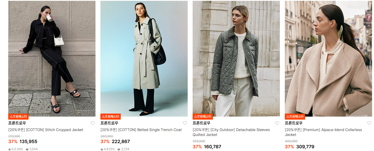Open the beige trench coat product photo
Viewport: 374px width, 151px height.
tap(144, 59)
